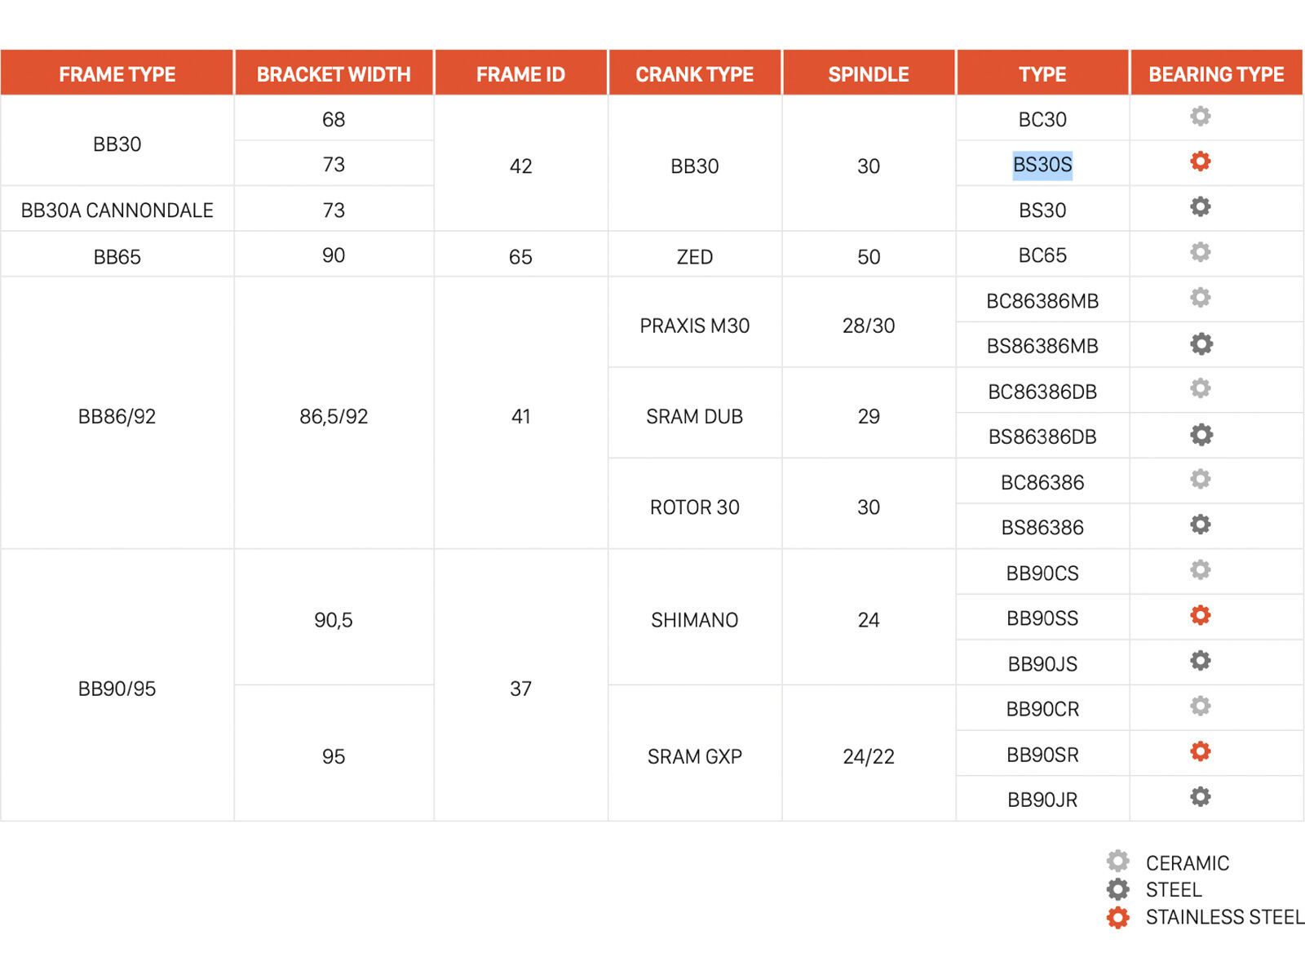Click the PRAXIS M30 crank type cell
Screen dimensions: 1305x979
tap(694, 326)
